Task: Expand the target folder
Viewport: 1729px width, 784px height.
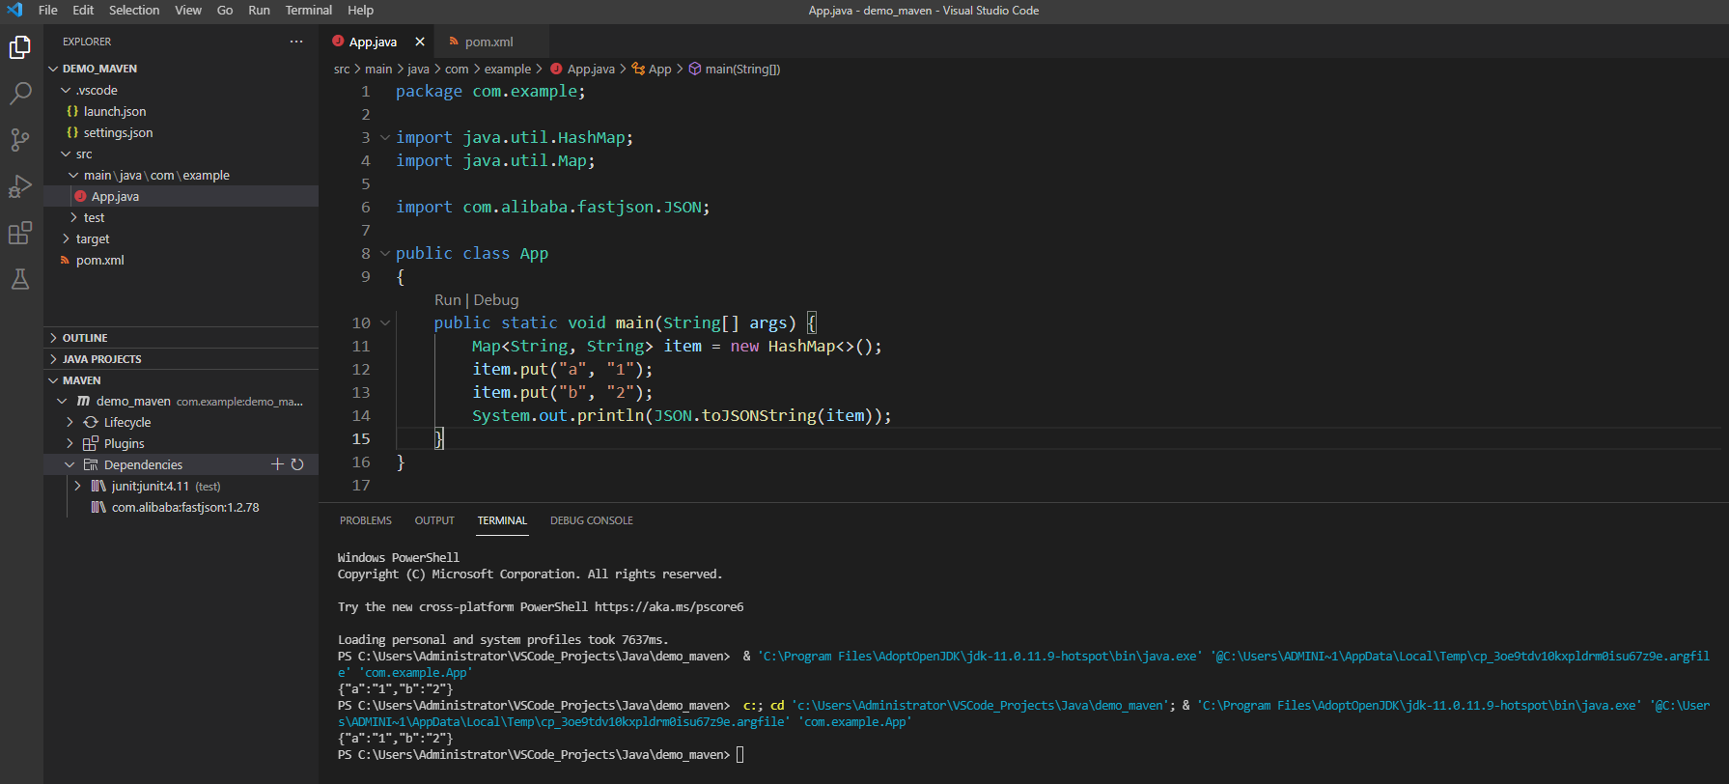Action: click(x=66, y=238)
